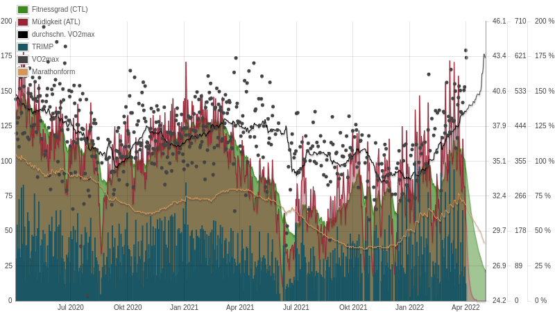Click the Jul 2020 x-axis label
This screenshot has width=555, height=312.
pos(71,307)
